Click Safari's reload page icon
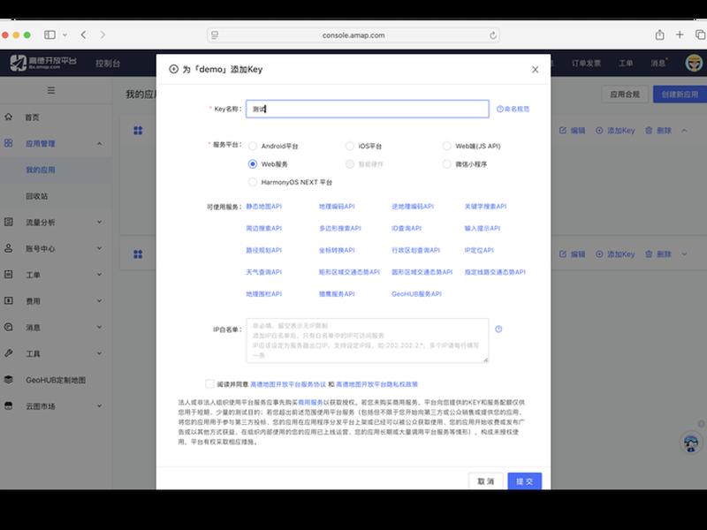This screenshot has height=530, width=707. click(x=493, y=35)
